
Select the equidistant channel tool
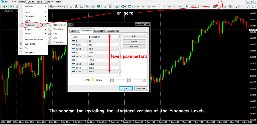[x=214, y=7]
